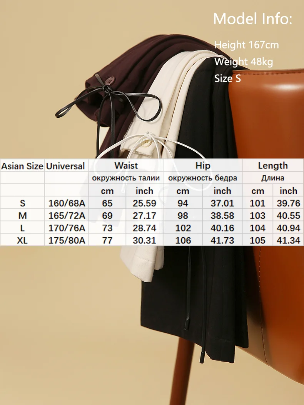The image size is (304, 405).
Task: Select the '170/76A' universal size cell
Action: 67,228
